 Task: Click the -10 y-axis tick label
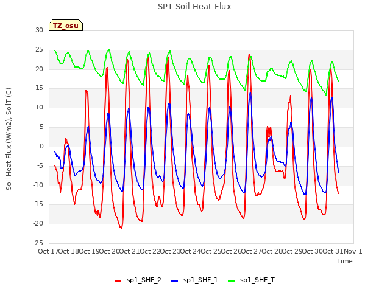pos(38,185)
